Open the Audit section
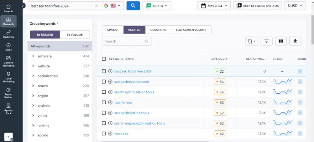Screen dimensions: 314x142 point(8,47)
